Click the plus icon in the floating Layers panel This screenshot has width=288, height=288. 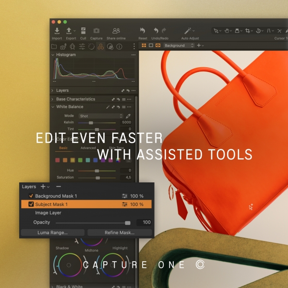(43, 186)
